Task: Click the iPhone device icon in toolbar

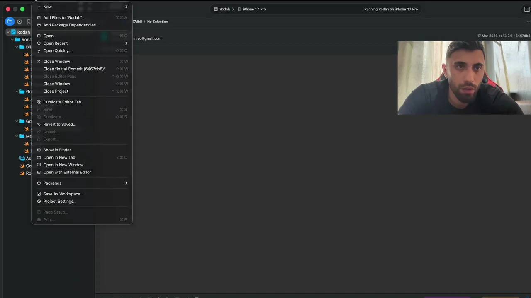Action: pyautogui.click(x=239, y=9)
